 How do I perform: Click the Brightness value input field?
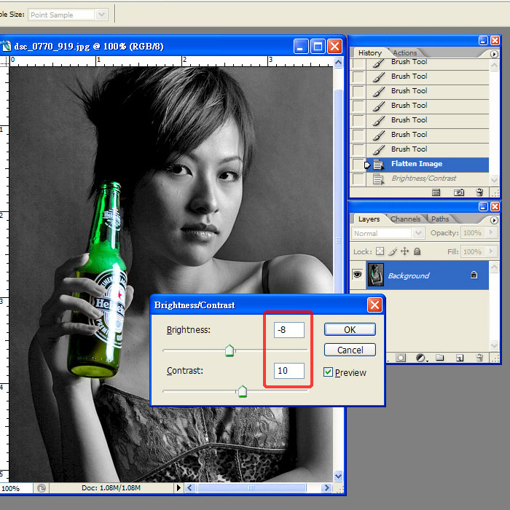pos(289,330)
